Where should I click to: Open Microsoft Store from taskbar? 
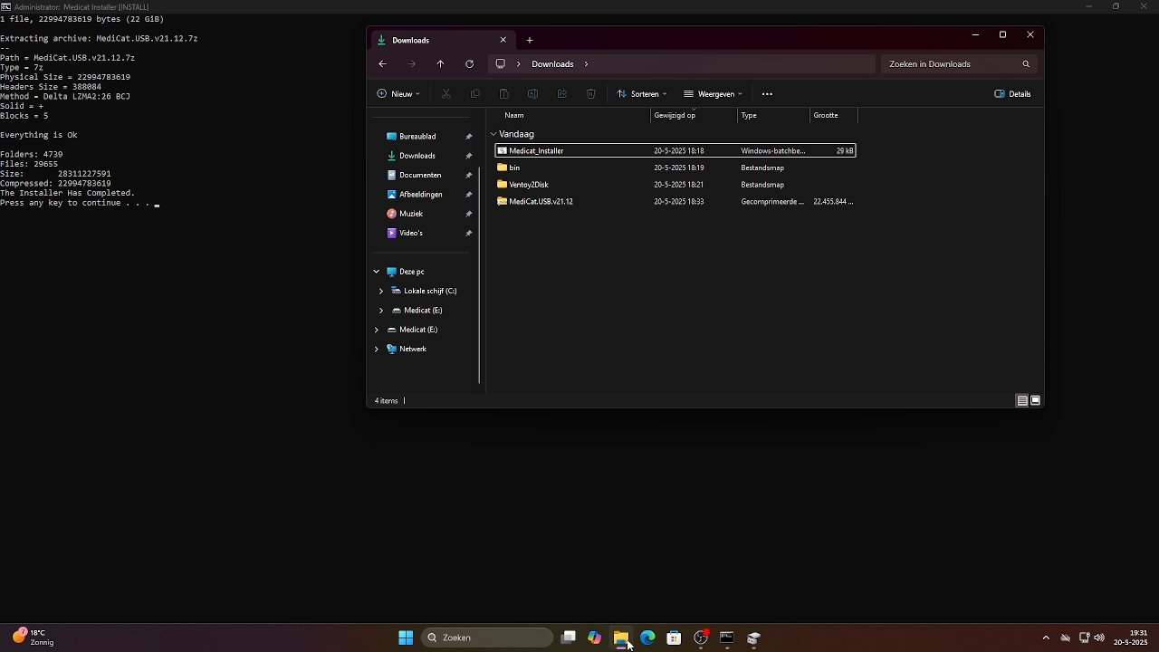pos(674,638)
